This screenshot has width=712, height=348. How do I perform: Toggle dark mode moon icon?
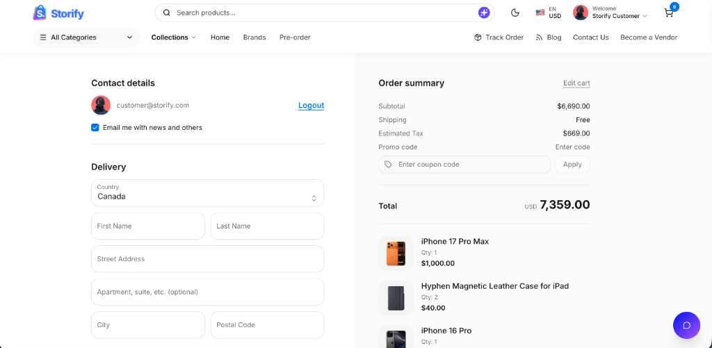click(515, 13)
